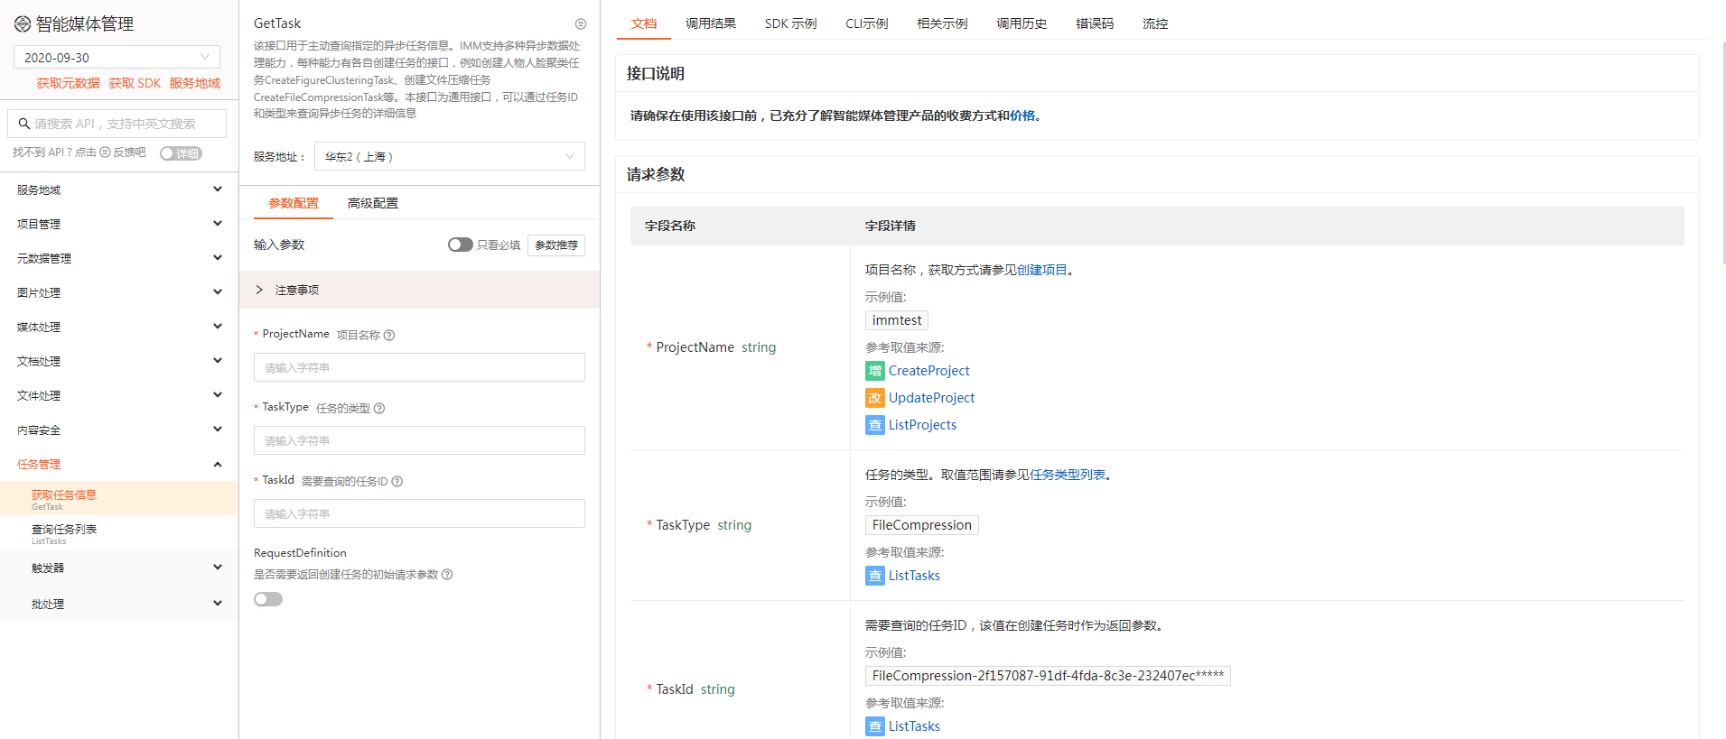
Task: Click the green 增 icon beside CreateProject
Action: pyautogui.click(x=875, y=371)
